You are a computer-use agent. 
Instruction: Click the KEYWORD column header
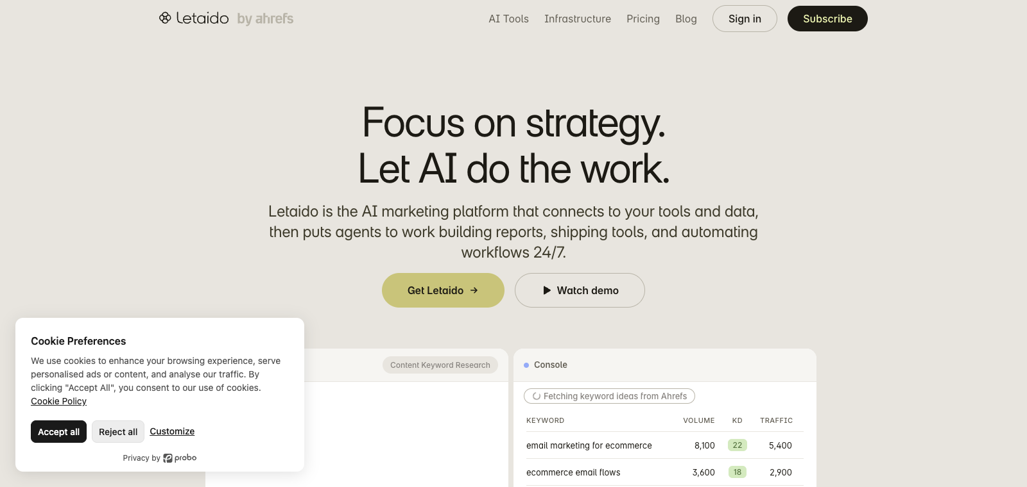click(x=545, y=420)
